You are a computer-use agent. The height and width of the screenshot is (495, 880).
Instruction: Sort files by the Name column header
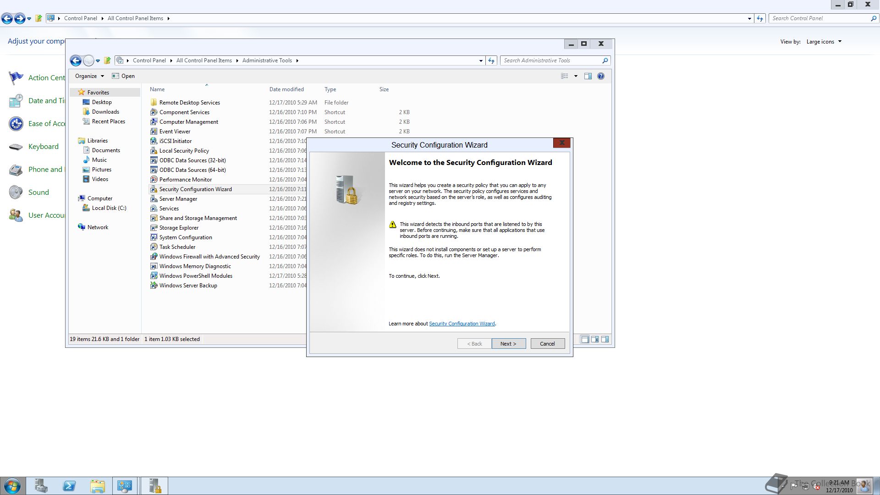pos(157,89)
